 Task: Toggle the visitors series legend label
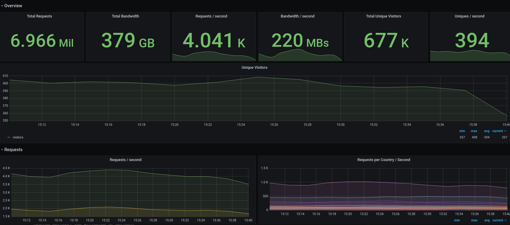[x=18, y=138]
